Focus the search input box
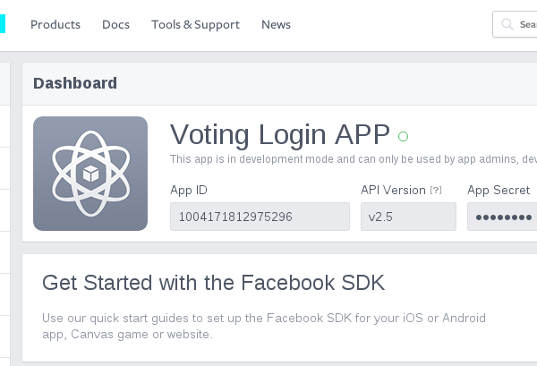Viewport: 537px width, 366px height. pos(515,24)
